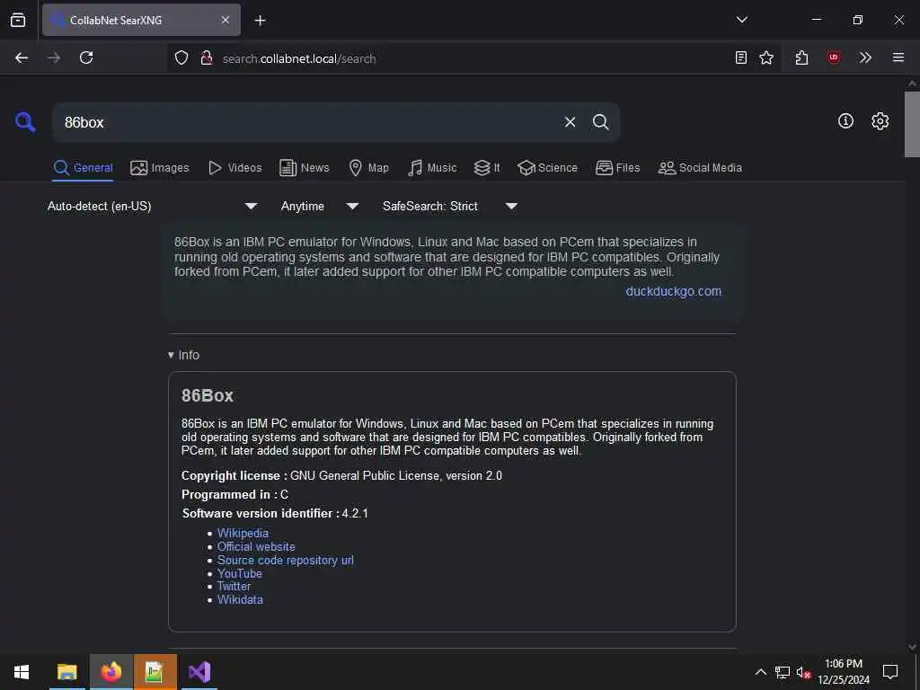Viewport: 920px width, 690px height.
Task: Toggle reader view icon
Action: (741, 57)
